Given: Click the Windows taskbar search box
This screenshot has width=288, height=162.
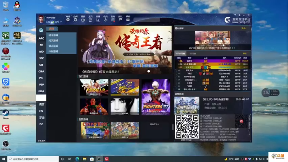Looking at the screenshot, I should 33,159.
